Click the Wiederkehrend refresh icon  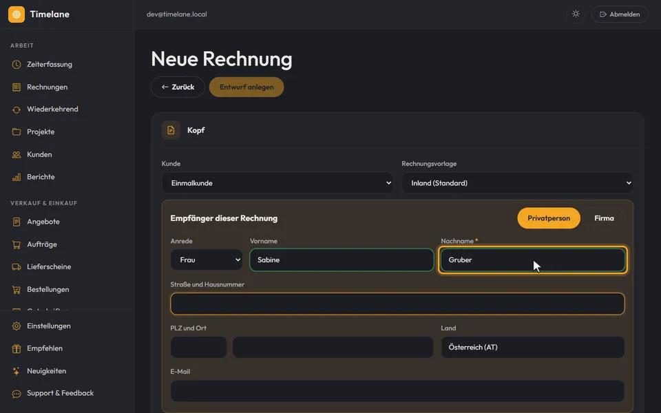click(x=17, y=109)
